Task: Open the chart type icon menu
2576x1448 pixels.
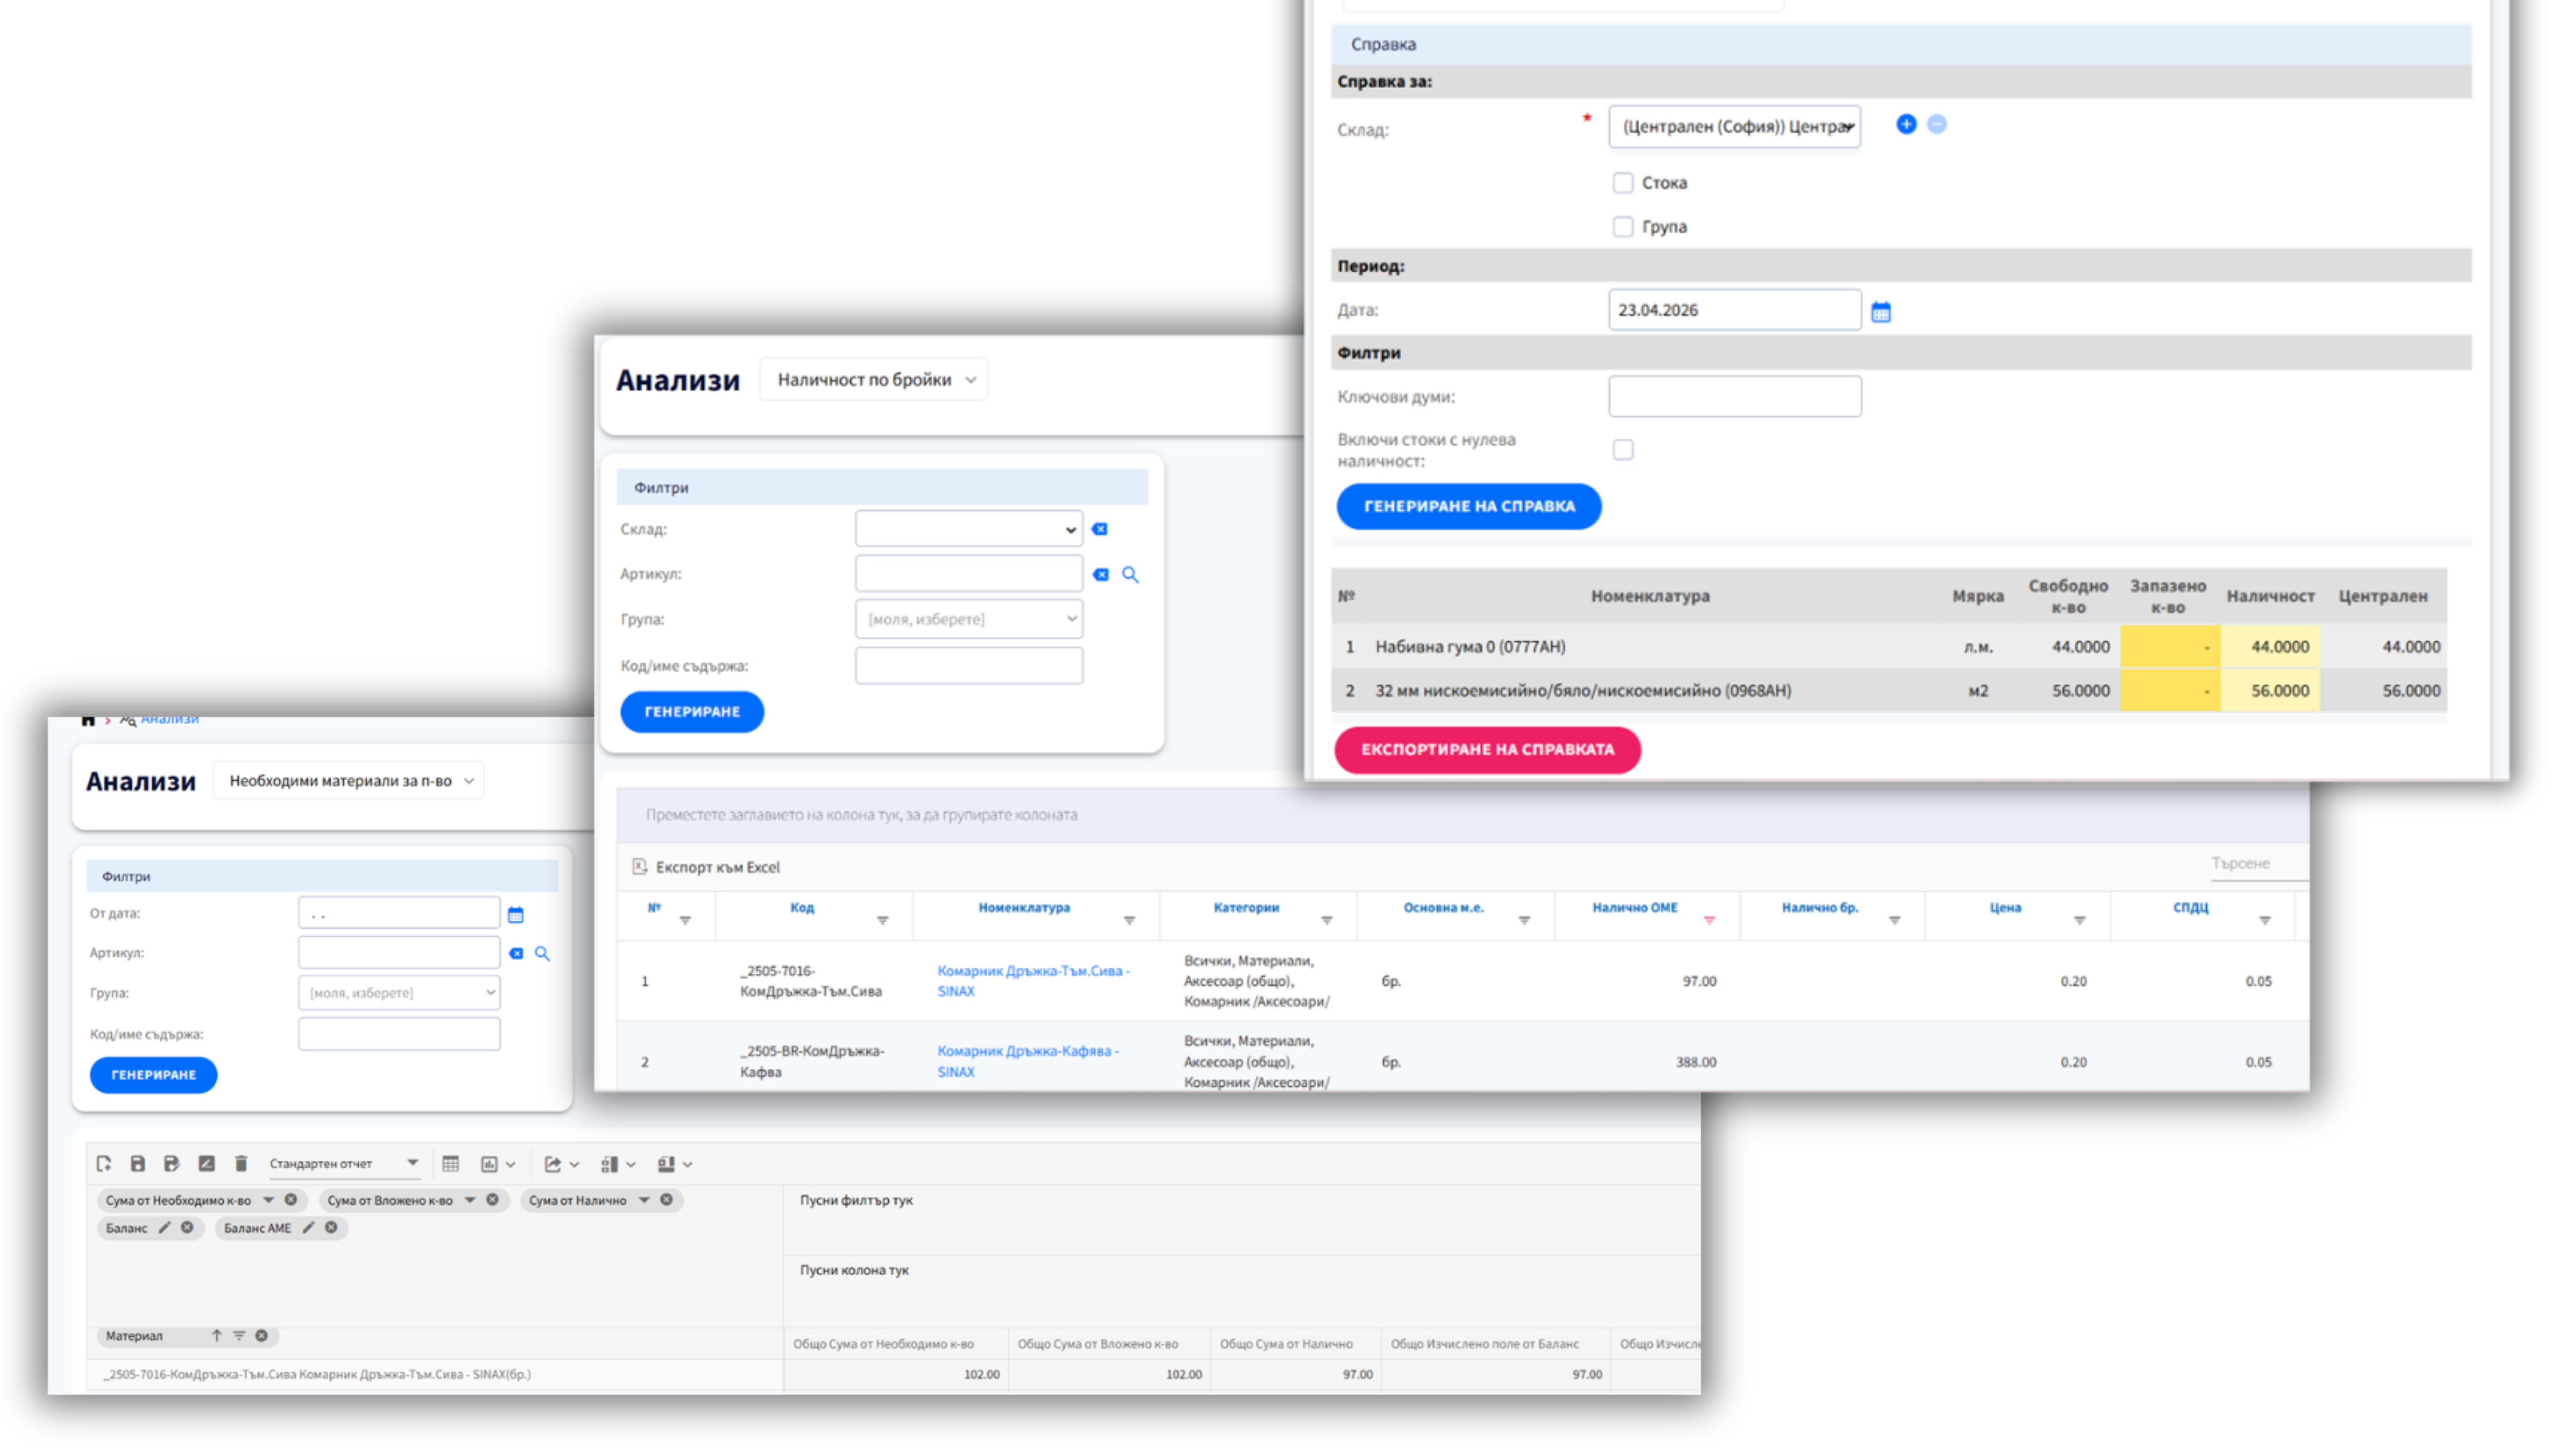Action: [497, 1164]
